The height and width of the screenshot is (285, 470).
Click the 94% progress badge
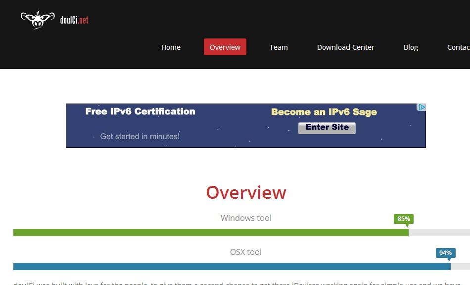point(446,253)
